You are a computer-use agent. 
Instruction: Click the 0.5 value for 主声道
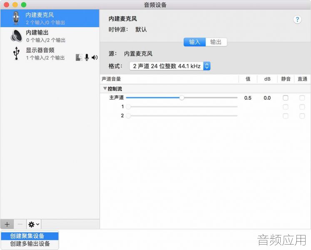point(248,98)
